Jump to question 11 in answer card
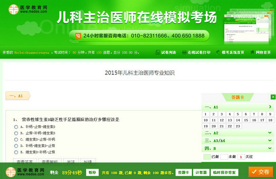Screen dimensions: 276x179 pyautogui.click(x=214, y=120)
